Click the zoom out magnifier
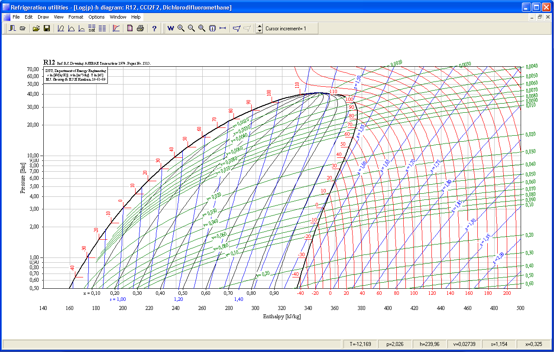This screenshot has width=554, height=352. (x=191, y=28)
